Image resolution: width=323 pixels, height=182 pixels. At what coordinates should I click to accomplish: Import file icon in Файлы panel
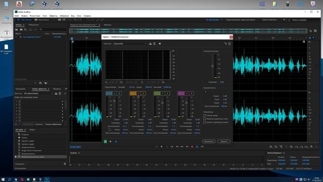21,30
